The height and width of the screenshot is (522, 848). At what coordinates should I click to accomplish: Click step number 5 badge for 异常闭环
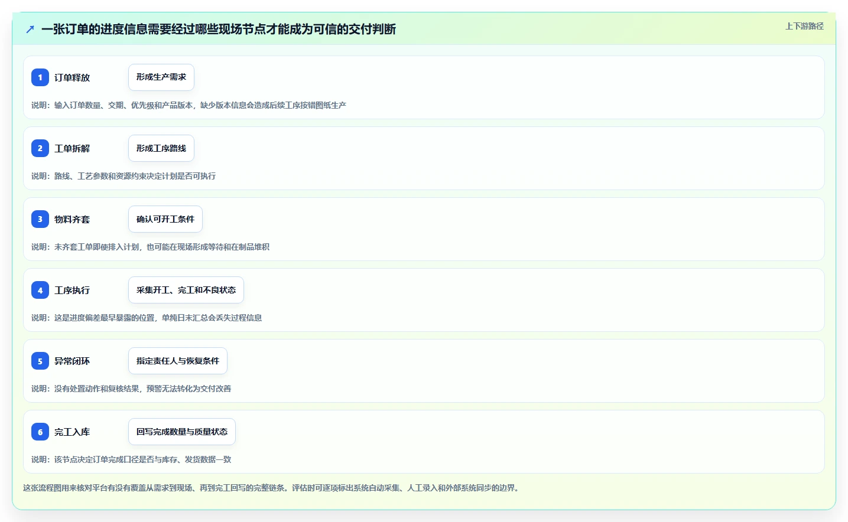(x=40, y=361)
